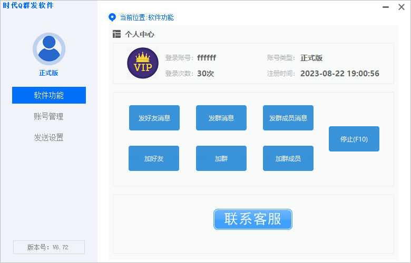
Task: Go to the 发送设置 page
Action: [49, 137]
